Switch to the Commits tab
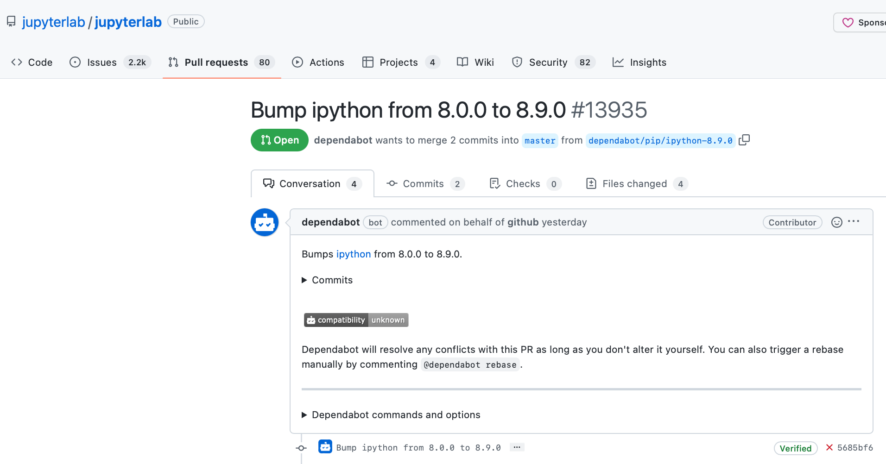Viewport: 886px width, 464px height. coord(425,183)
